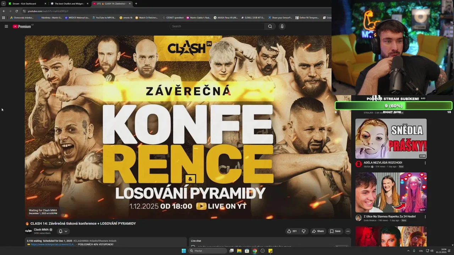Screen dimensions: 454x255
Task: Open the Sibifan channel avatar
Action: 359,164
